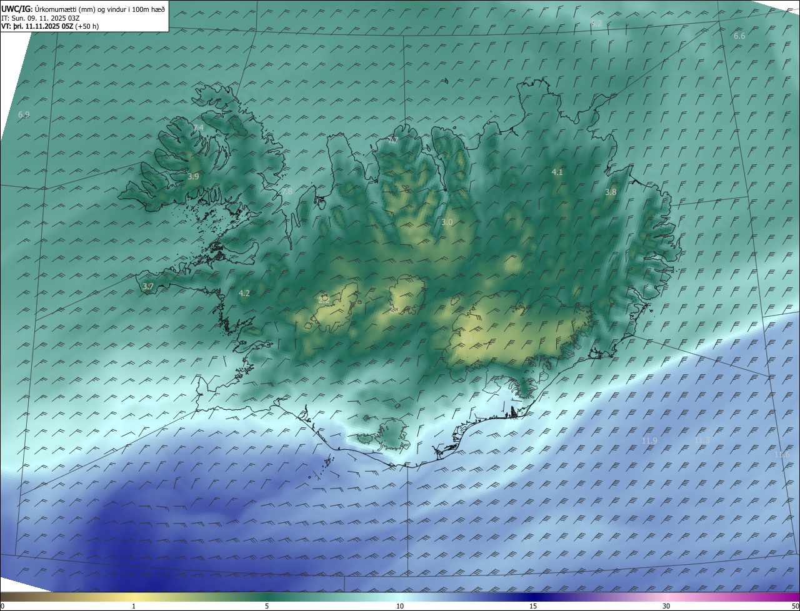This screenshot has height=611, width=800.
Task: Click the 11.9 value label
Action: (x=649, y=441)
